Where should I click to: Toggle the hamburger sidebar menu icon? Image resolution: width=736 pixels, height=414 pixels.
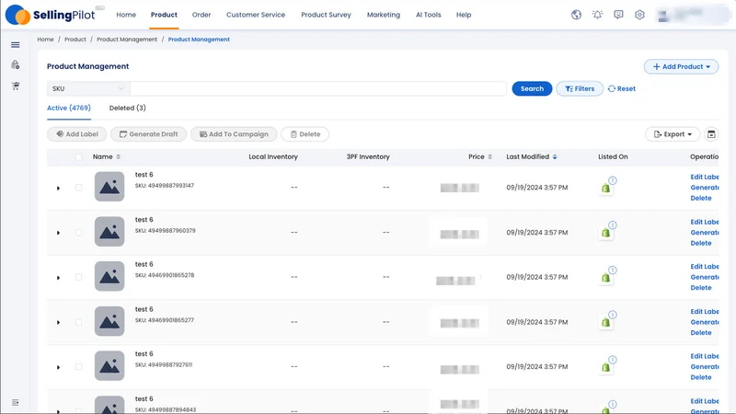point(16,45)
